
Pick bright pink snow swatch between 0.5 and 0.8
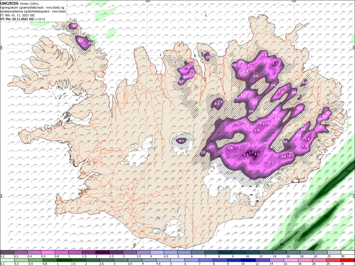(x=48, y=252)
